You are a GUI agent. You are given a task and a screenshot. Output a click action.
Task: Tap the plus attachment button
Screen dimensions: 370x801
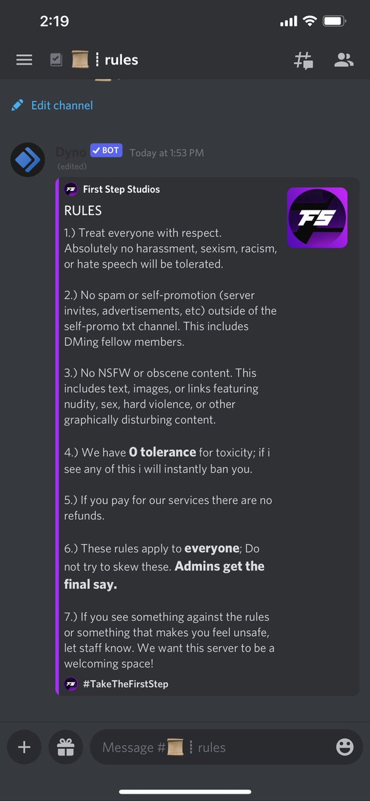click(x=24, y=747)
